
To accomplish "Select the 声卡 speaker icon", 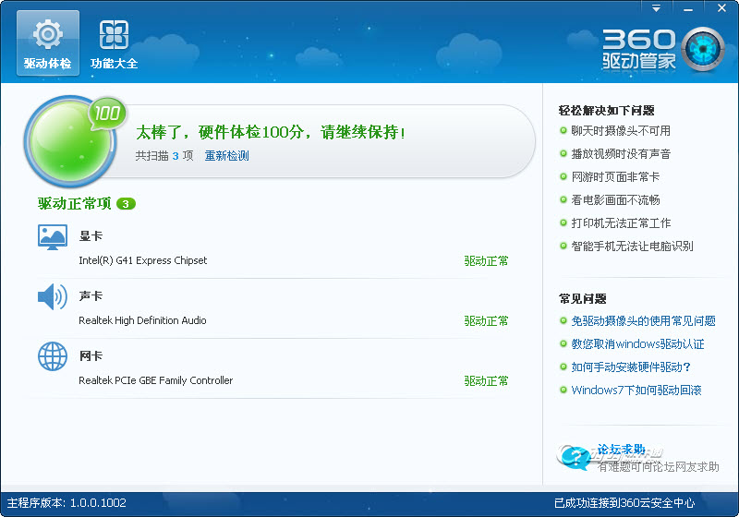I will (53, 296).
